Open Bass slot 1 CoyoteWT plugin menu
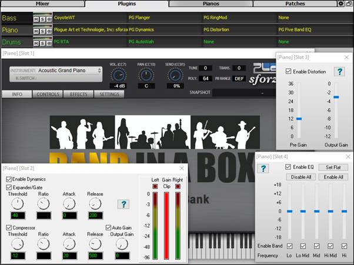The height and width of the screenshot is (265, 354). 90,18
